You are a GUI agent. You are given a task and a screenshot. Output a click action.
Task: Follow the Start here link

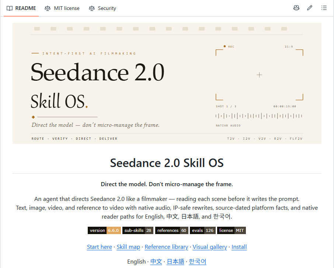click(100, 247)
